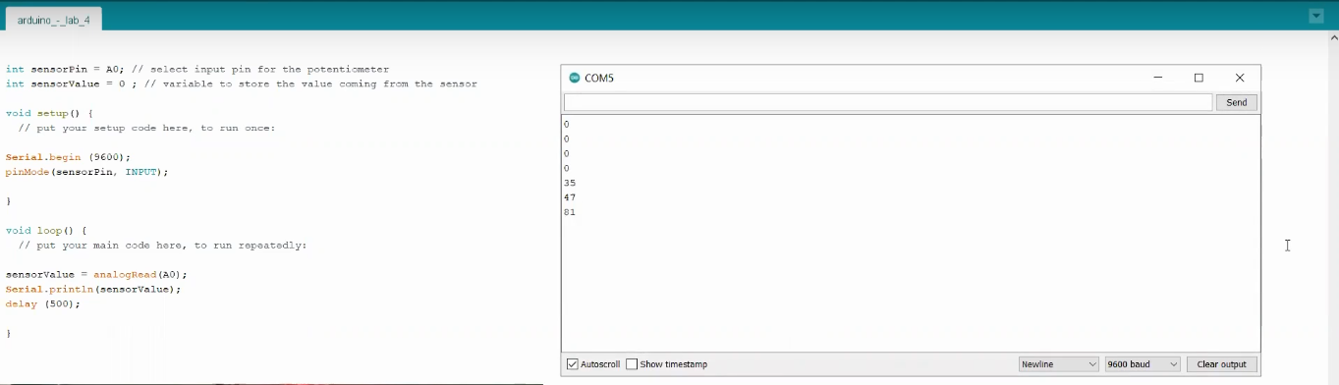Click the 'Serial.println(sensorValue);' line
This screenshot has height=385, width=1339.
click(x=93, y=290)
